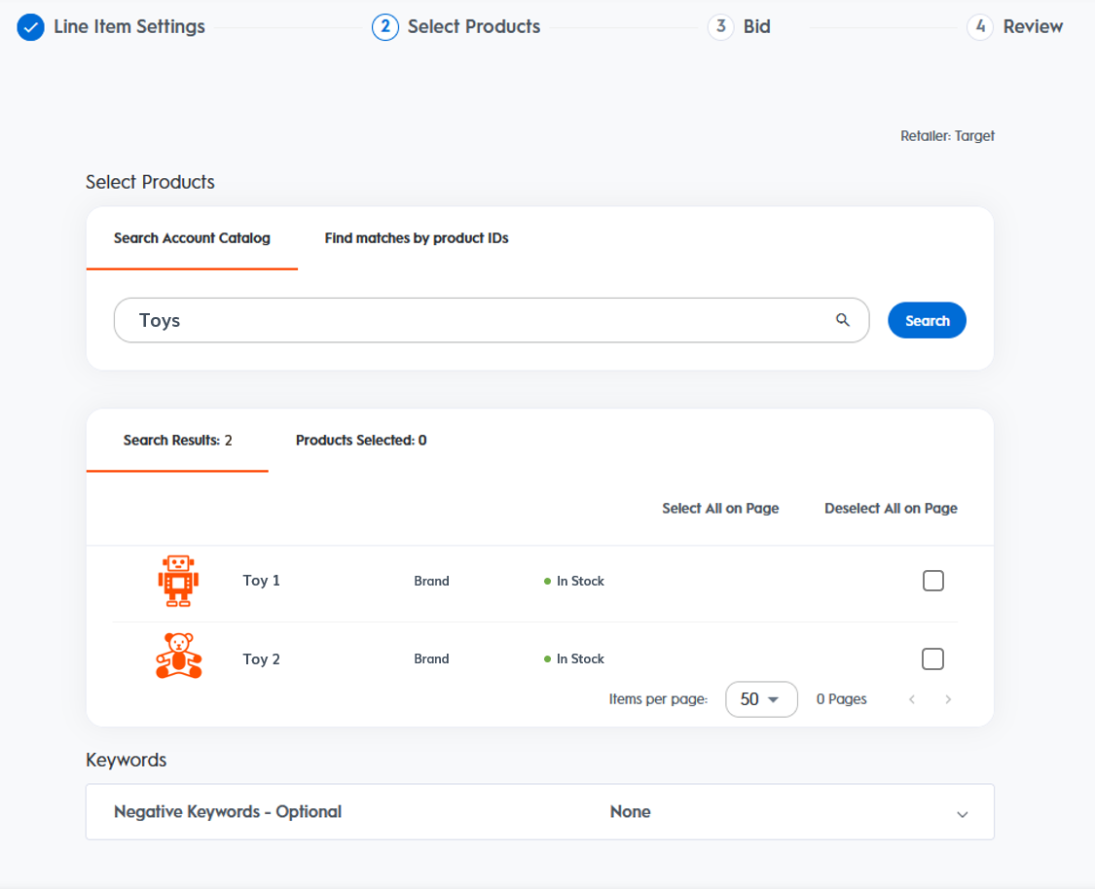Click the Toy 2 teddy bear icon
This screenshot has width=1095, height=889.
click(179, 657)
